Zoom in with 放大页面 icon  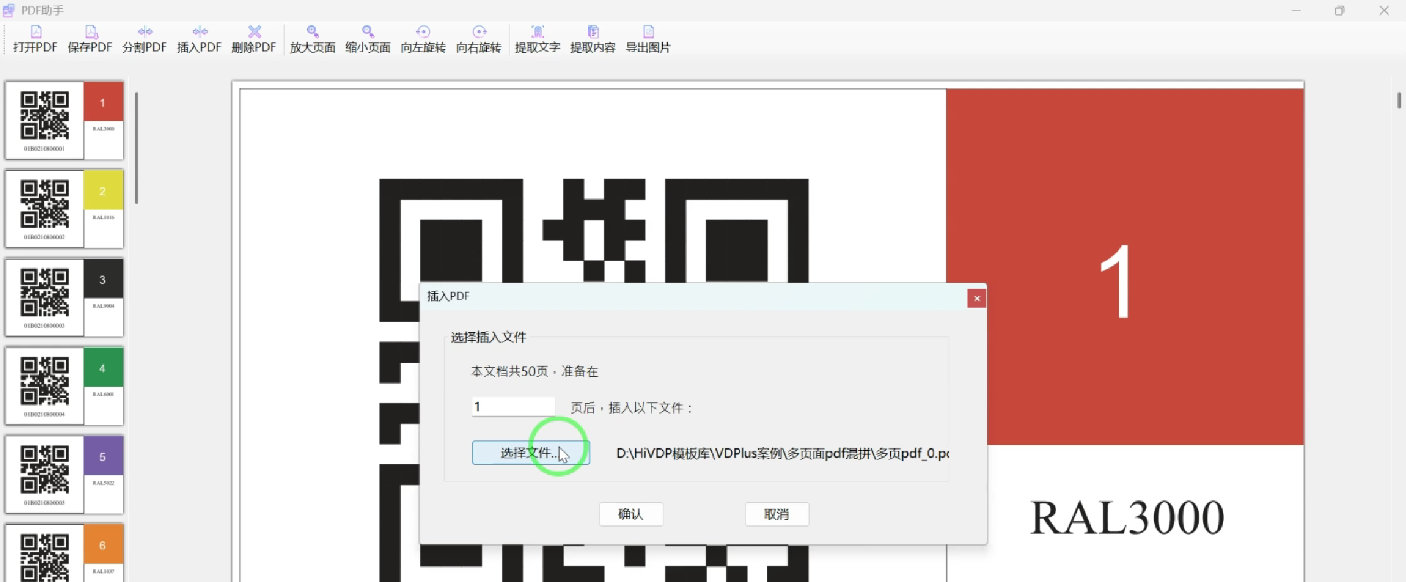coord(312,39)
